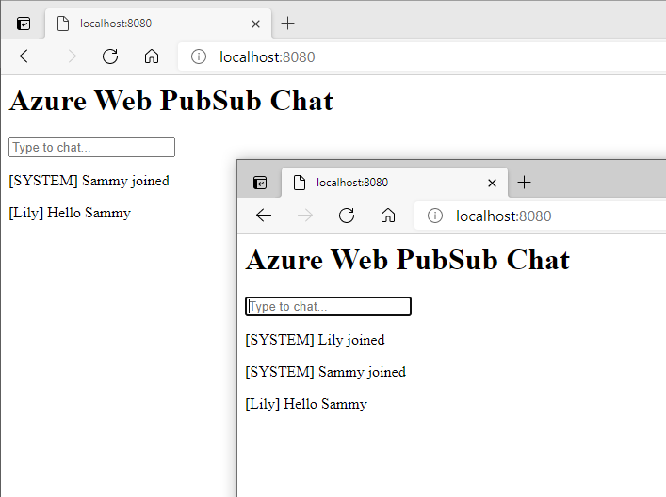
Task: Click the back arrow in the front browser window
Action: click(264, 216)
